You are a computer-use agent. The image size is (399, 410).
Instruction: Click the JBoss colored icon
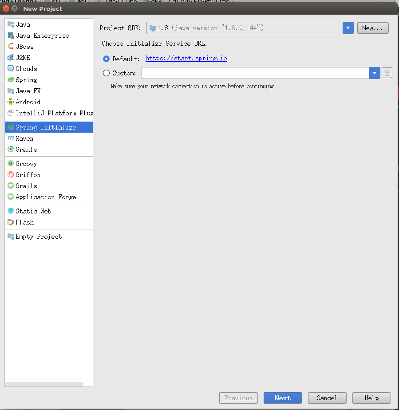11,47
